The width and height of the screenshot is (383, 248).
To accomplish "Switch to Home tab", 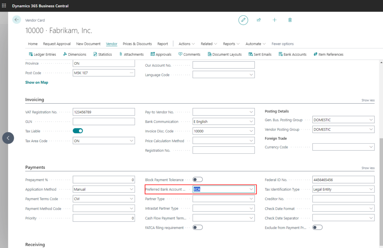I will pos(33,44).
